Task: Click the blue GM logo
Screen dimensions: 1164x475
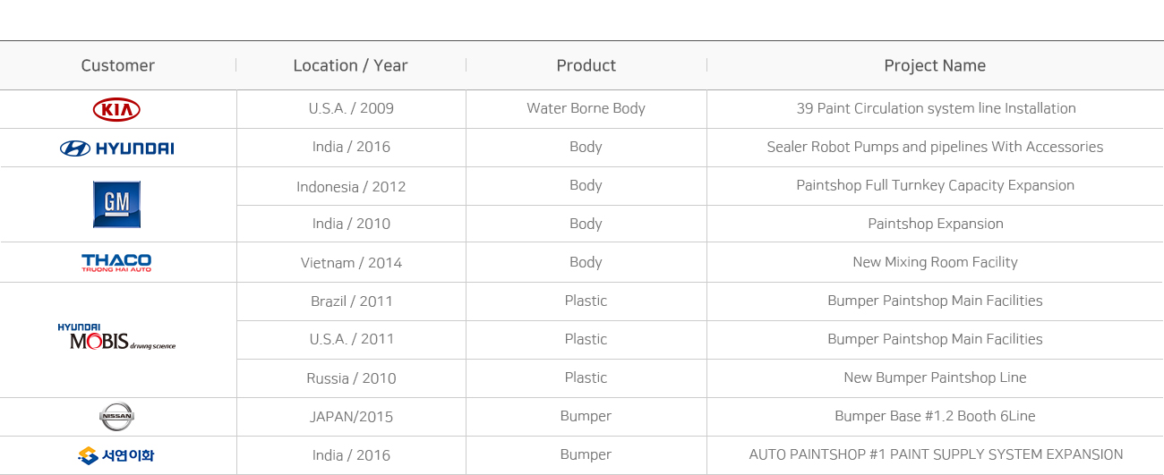Action: tap(116, 204)
